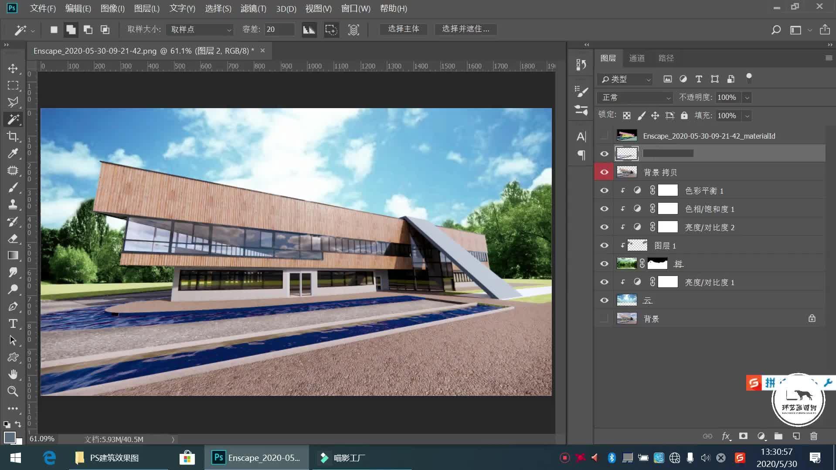This screenshot has width=836, height=470.
Task: Select the Hand tool
Action: (13, 375)
